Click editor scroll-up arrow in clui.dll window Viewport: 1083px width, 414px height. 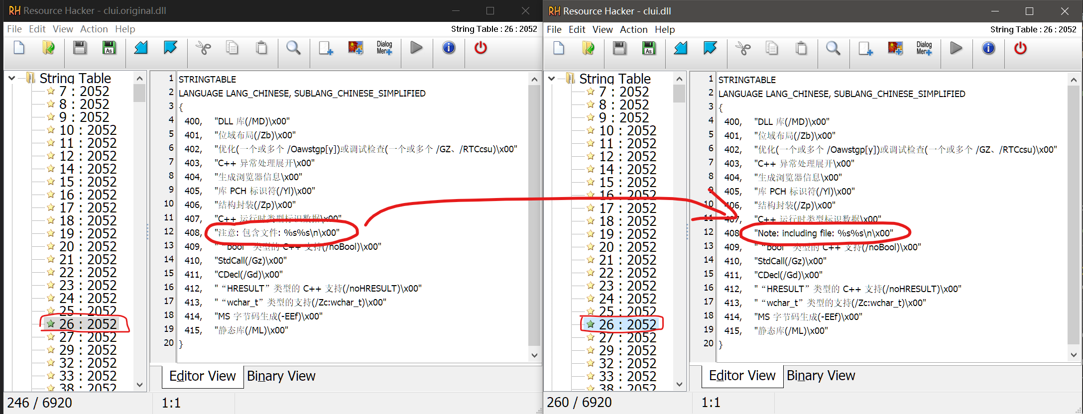click(1074, 80)
